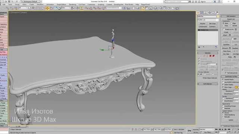This screenshot has width=239, height=134.
Task: Toggle Full Interactivity checkbox
Action: coord(226,73)
